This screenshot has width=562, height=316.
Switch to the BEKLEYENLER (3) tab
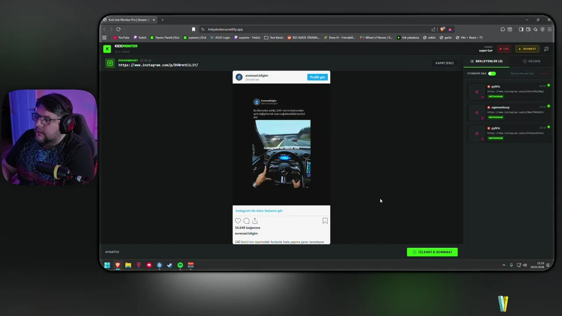pyautogui.click(x=486, y=61)
